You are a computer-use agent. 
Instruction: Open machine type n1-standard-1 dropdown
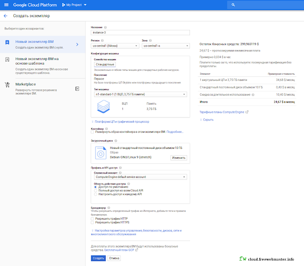[x=141, y=94]
